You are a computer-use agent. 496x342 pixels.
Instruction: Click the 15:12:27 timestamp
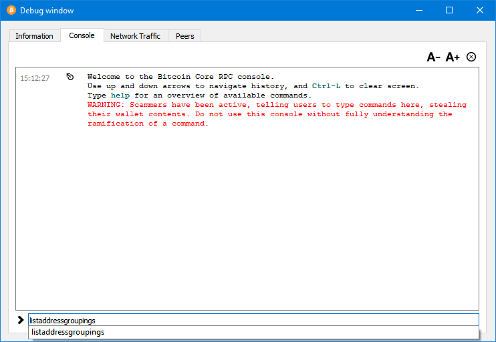click(35, 78)
